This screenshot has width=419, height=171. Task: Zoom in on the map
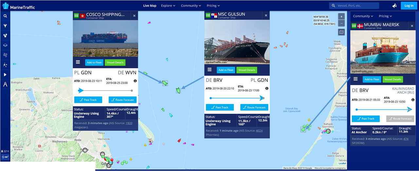click(341, 17)
